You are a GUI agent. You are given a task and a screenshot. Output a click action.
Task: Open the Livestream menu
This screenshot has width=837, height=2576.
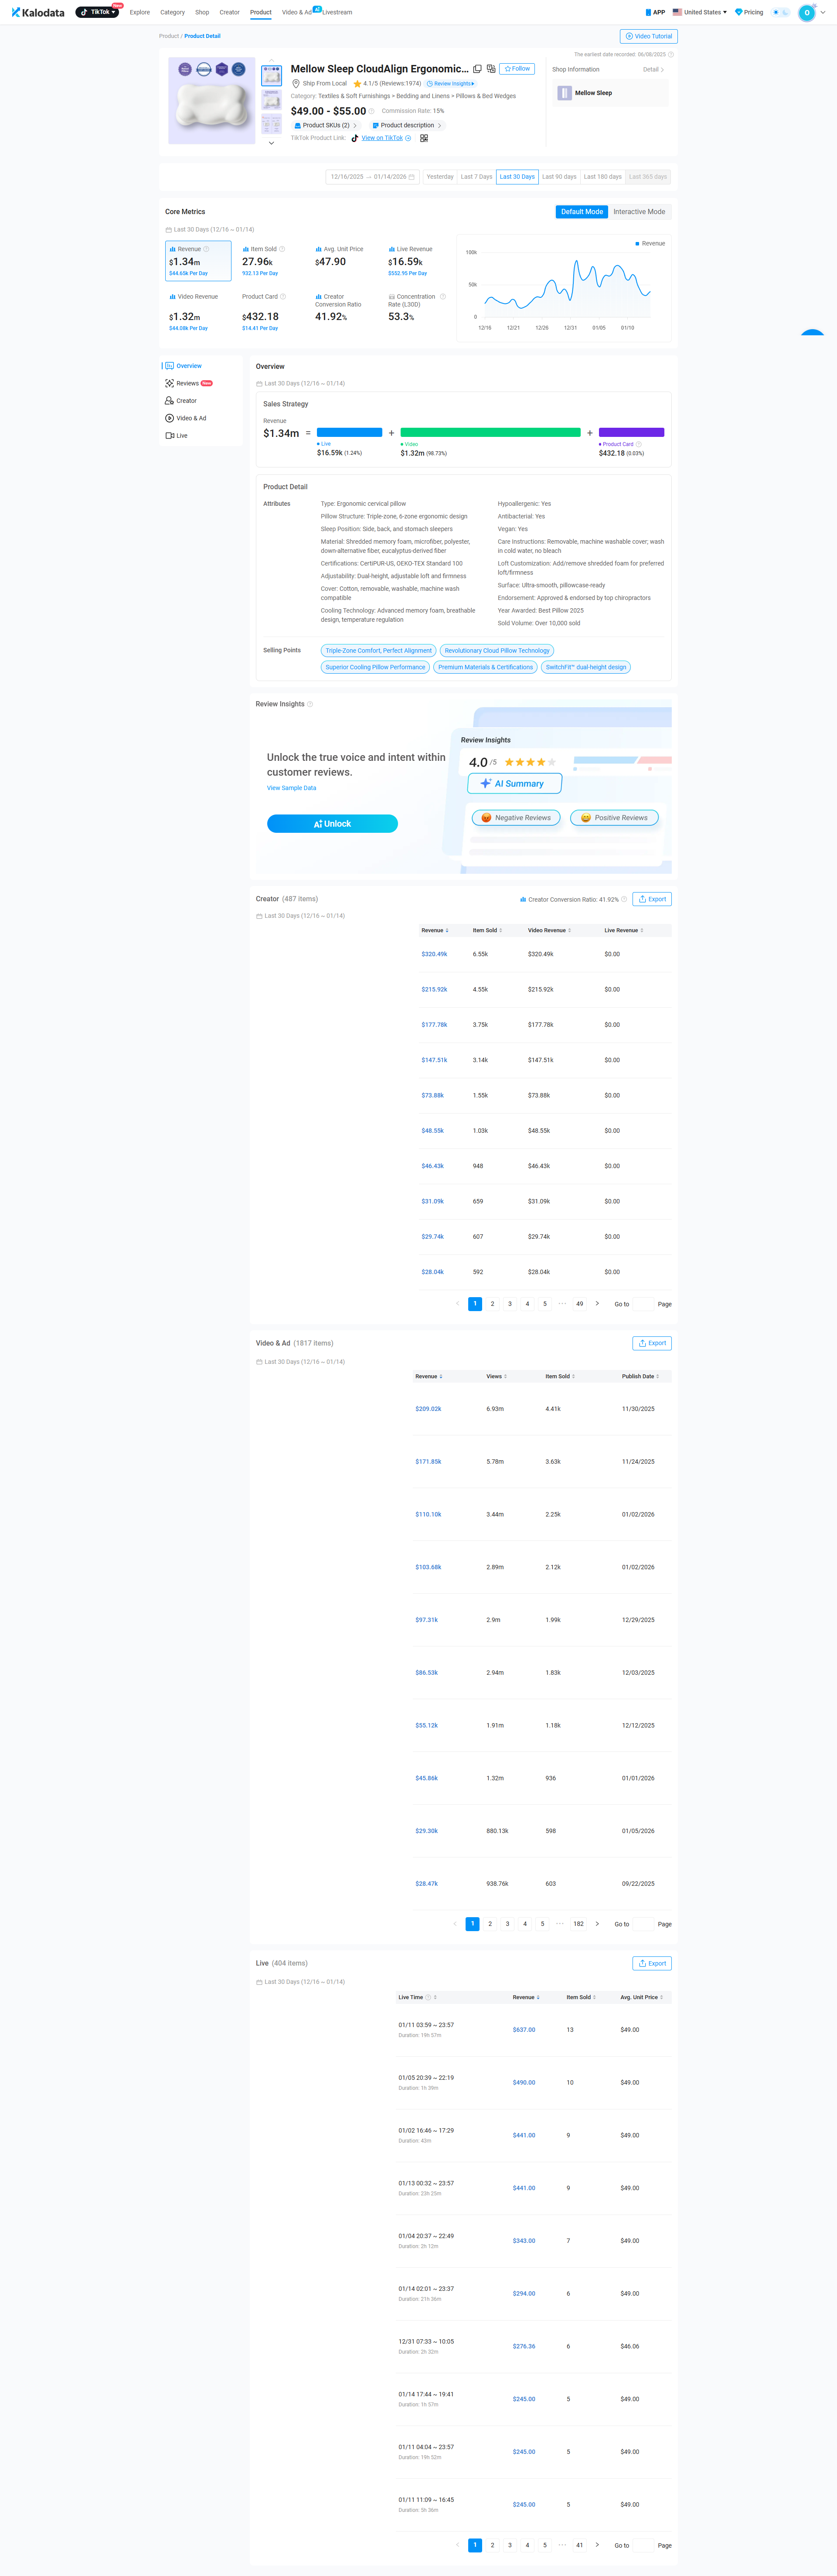click(337, 13)
